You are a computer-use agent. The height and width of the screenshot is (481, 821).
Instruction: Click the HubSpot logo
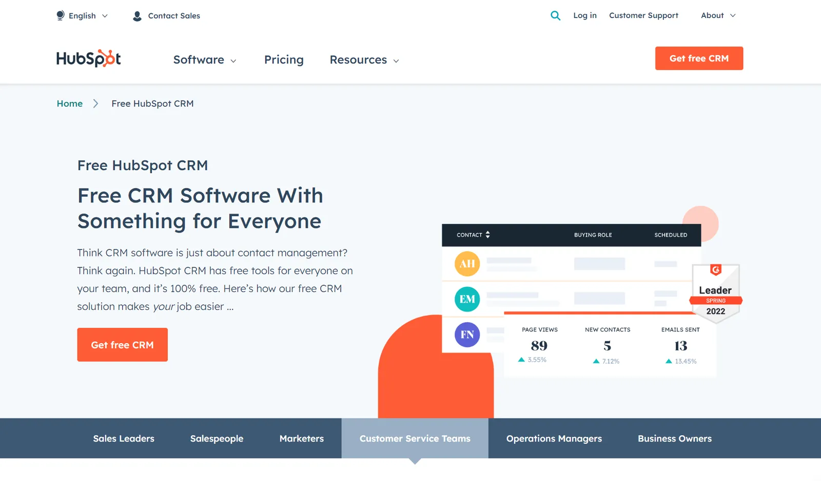pyautogui.click(x=89, y=58)
